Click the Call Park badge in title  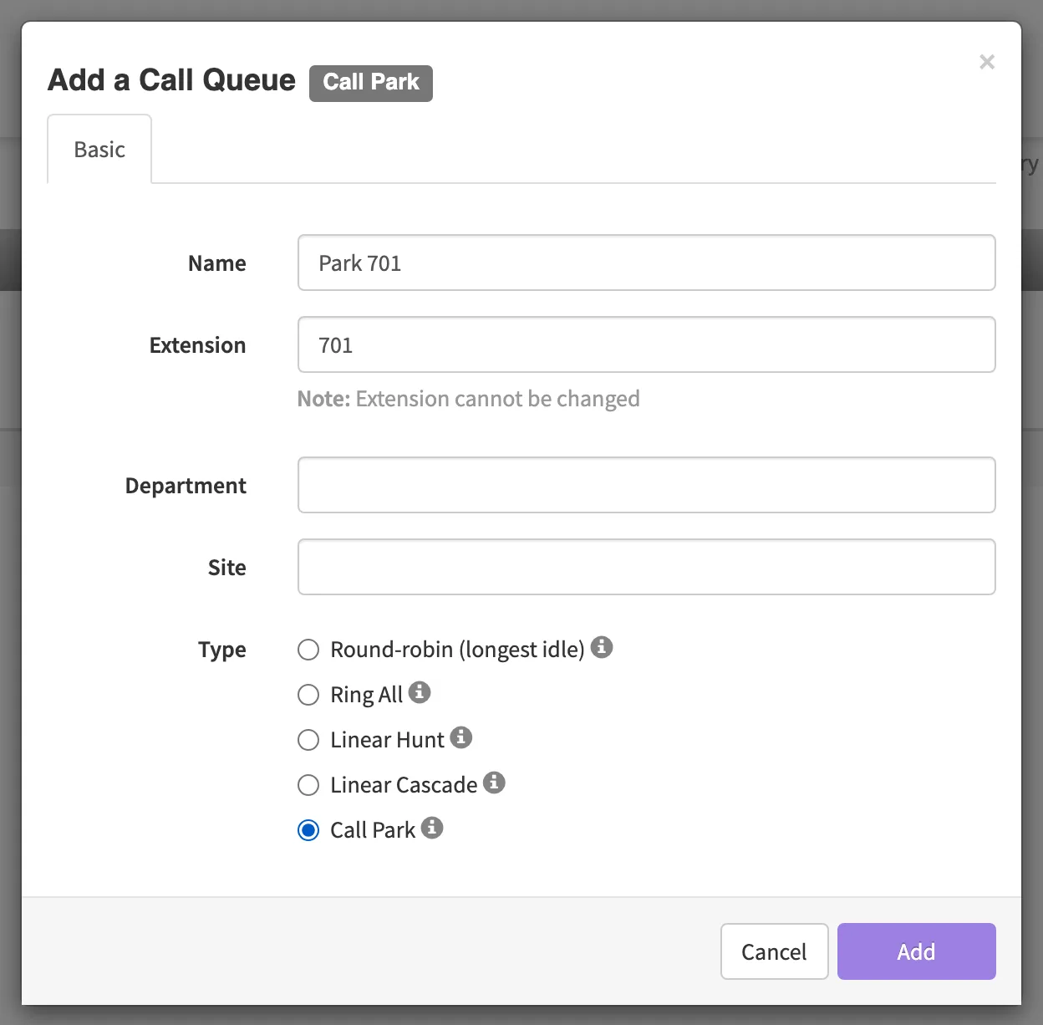click(371, 83)
